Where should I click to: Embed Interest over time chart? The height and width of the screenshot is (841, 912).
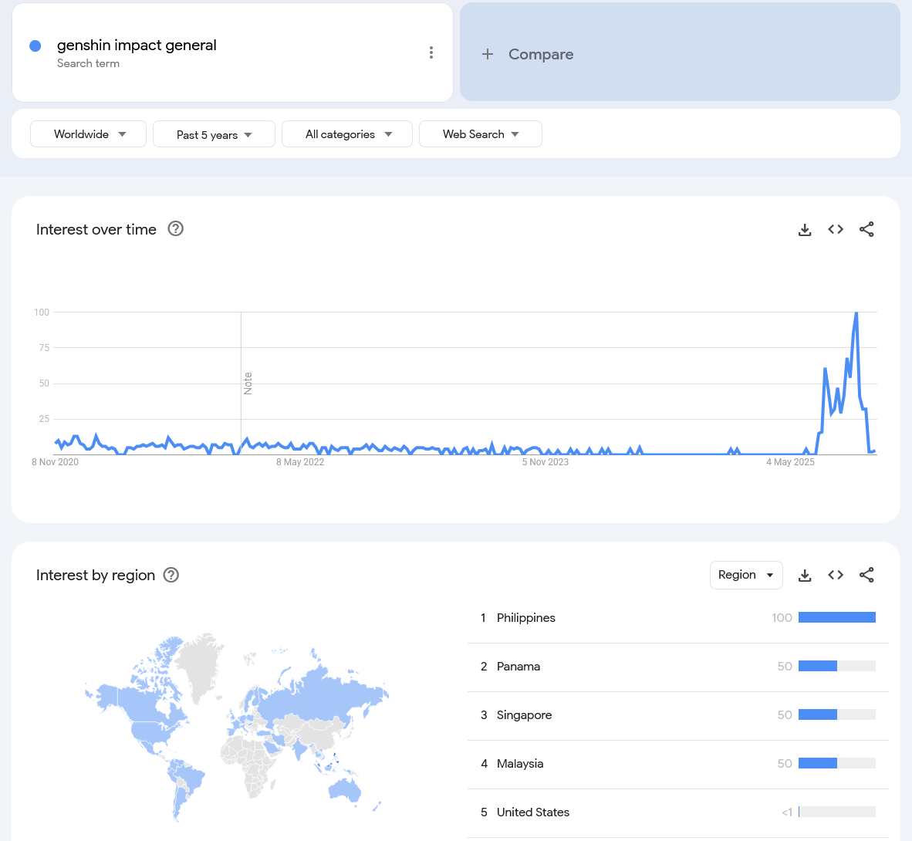pyautogui.click(x=836, y=230)
